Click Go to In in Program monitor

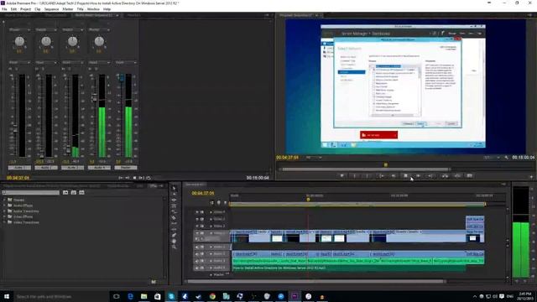coord(381,175)
